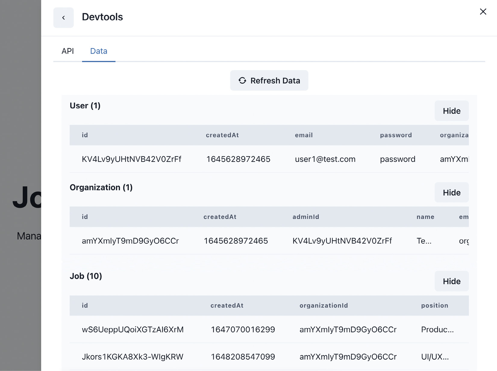Image resolution: width=497 pixels, height=371 pixels.
Task: Click the refresh arrows icon
Action: click(x=242, y=80)
